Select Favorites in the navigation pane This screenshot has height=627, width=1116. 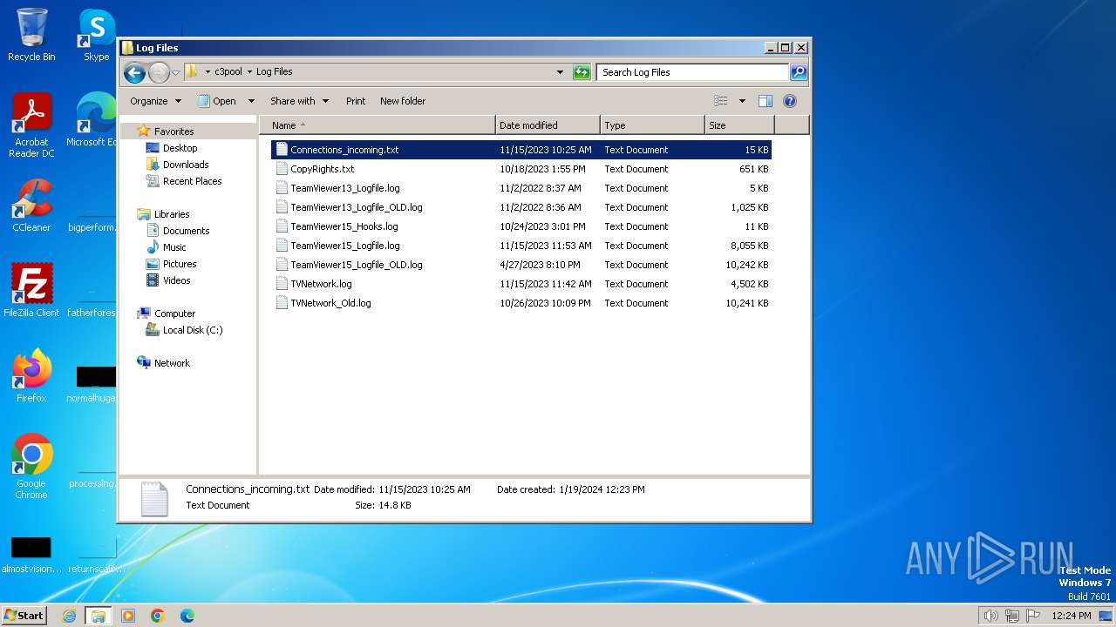click(x=174, y=131)
